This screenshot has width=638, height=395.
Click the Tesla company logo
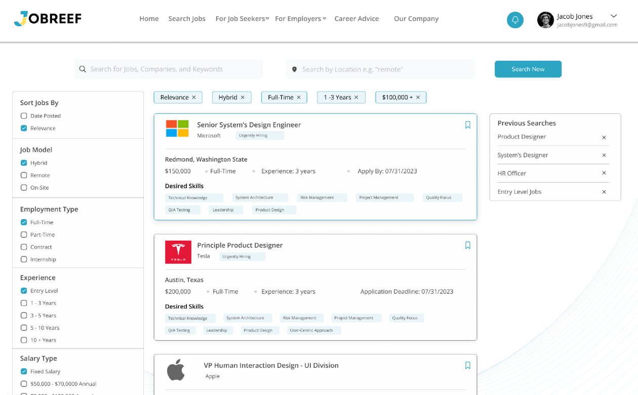(x=178, y=252)
